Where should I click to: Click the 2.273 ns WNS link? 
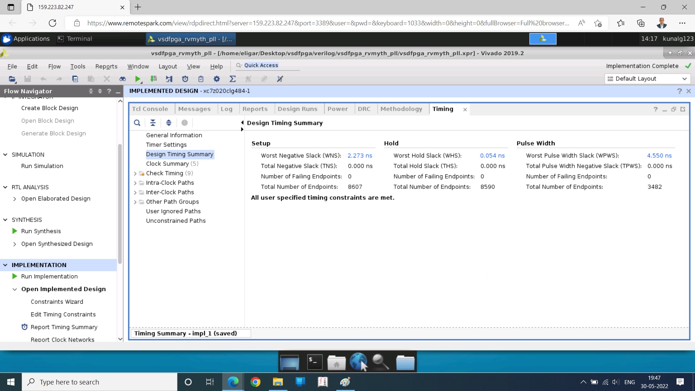(x=359, y=155)
